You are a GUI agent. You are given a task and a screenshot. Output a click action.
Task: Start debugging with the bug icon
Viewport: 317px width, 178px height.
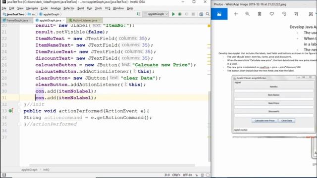pos(180,14)
